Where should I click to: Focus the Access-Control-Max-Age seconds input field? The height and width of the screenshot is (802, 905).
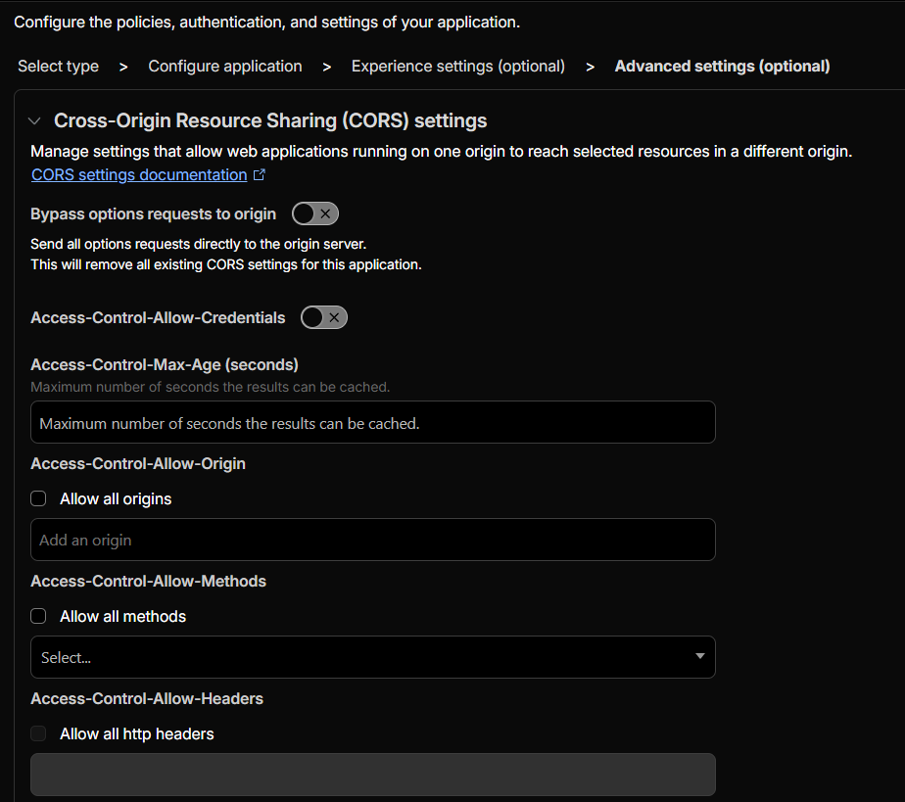pyautogui.click(x=373, y=422)
